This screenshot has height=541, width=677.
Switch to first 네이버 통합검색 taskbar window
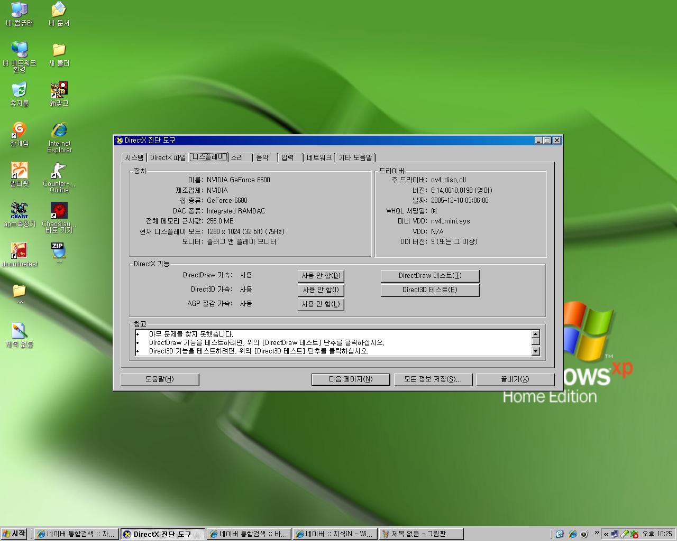pos(77,535)
